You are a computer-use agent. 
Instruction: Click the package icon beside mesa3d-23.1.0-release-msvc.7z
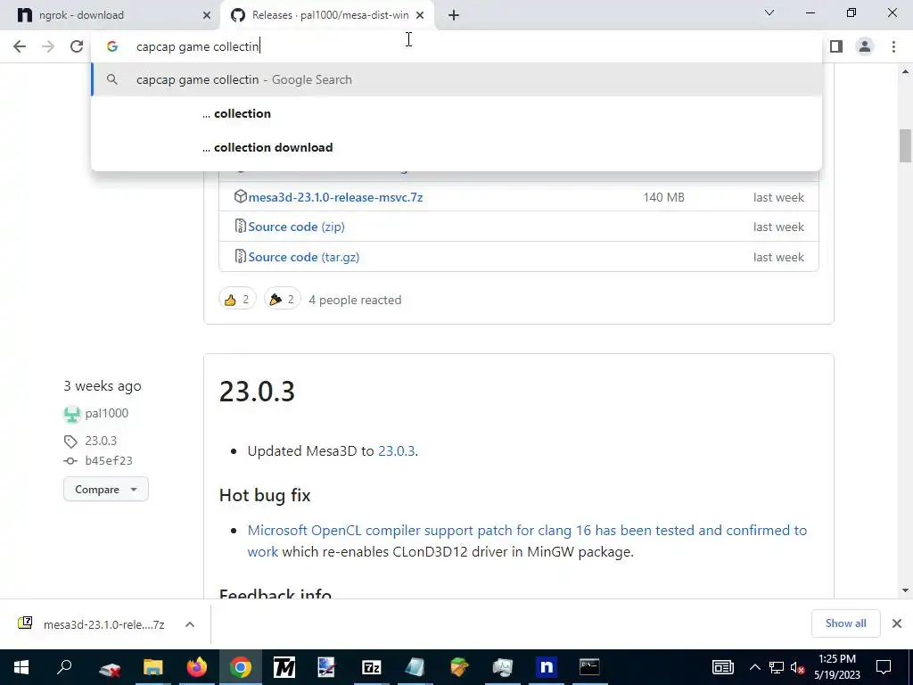[240, 196]
